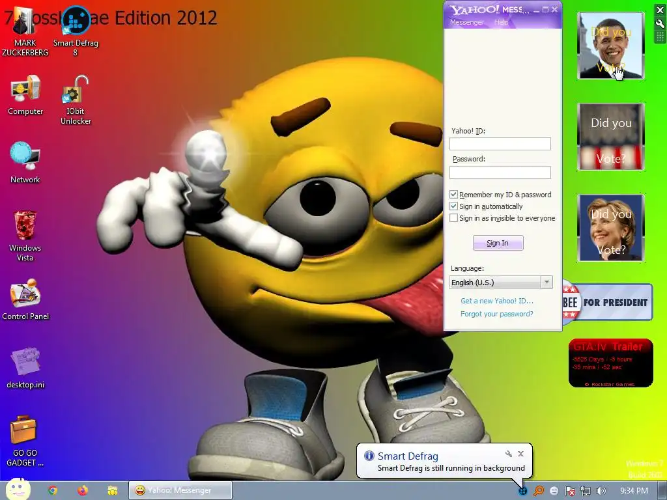Close the gadget with the X icon
667x500 pixels.
[660, 10]
